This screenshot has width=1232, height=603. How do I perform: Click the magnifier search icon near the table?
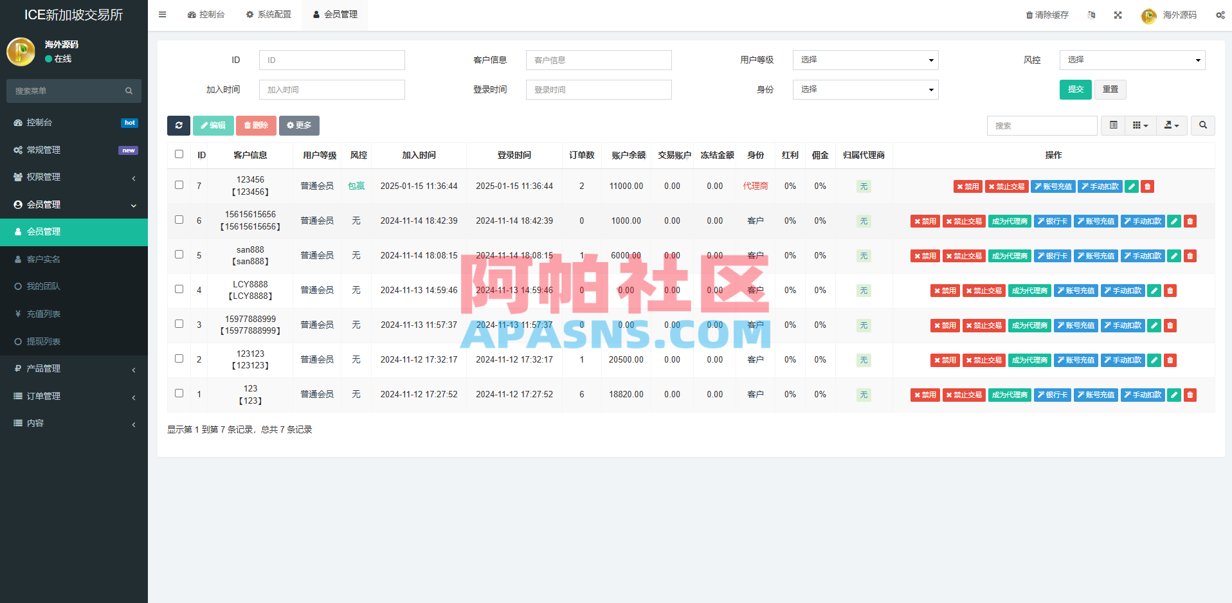tap(1202, 125)
